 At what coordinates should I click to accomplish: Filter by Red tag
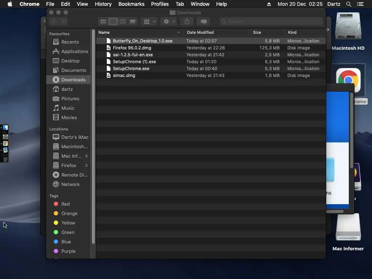(x=68, y=204)
